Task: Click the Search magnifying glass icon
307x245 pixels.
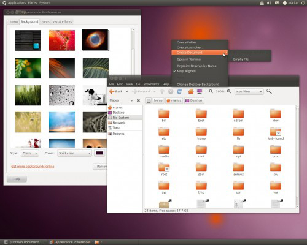Action: (269, 91)
